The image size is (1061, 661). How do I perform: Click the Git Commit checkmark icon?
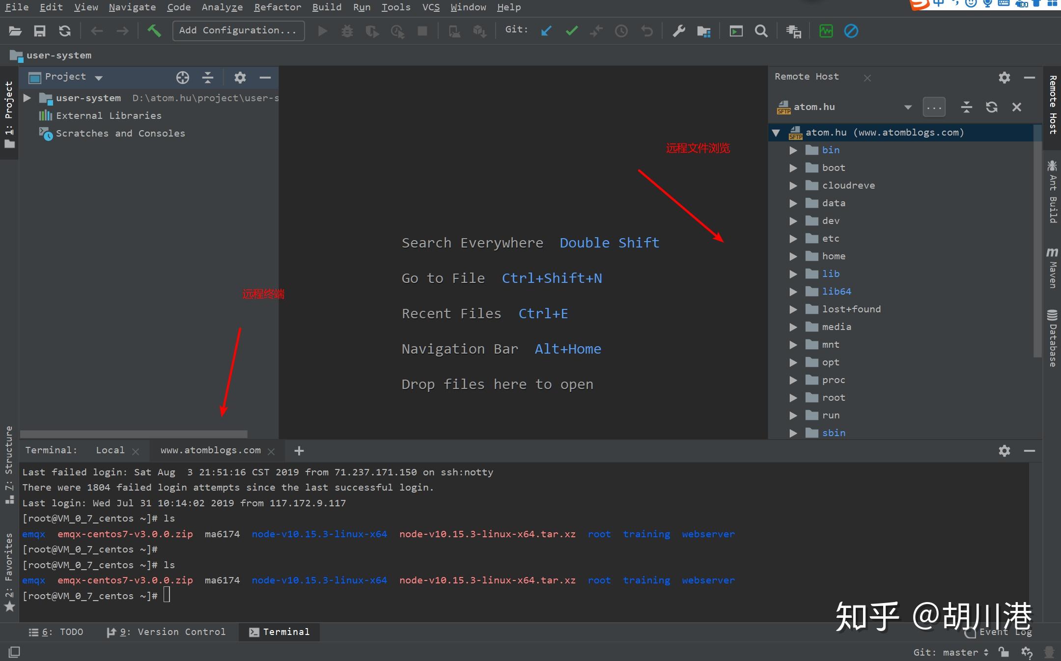(571, 31)
